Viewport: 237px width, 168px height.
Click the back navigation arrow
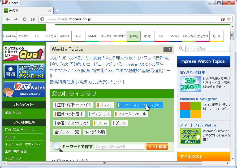8,19
